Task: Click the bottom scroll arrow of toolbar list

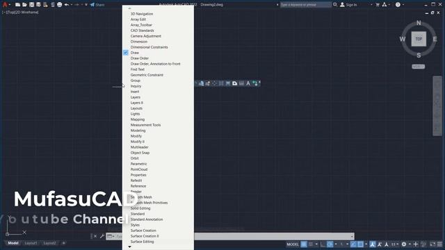Action: 130,247
